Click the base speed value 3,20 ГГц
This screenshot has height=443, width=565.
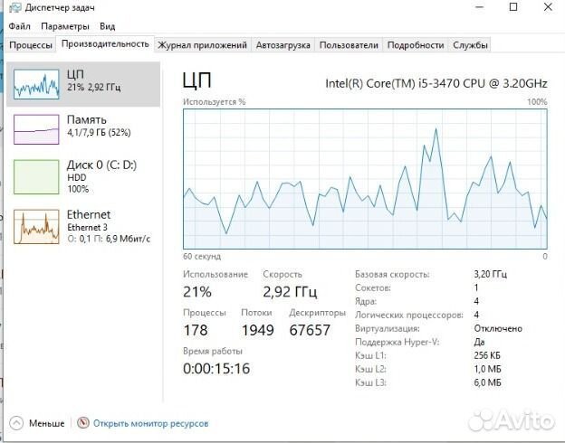[x=491, y=274]
